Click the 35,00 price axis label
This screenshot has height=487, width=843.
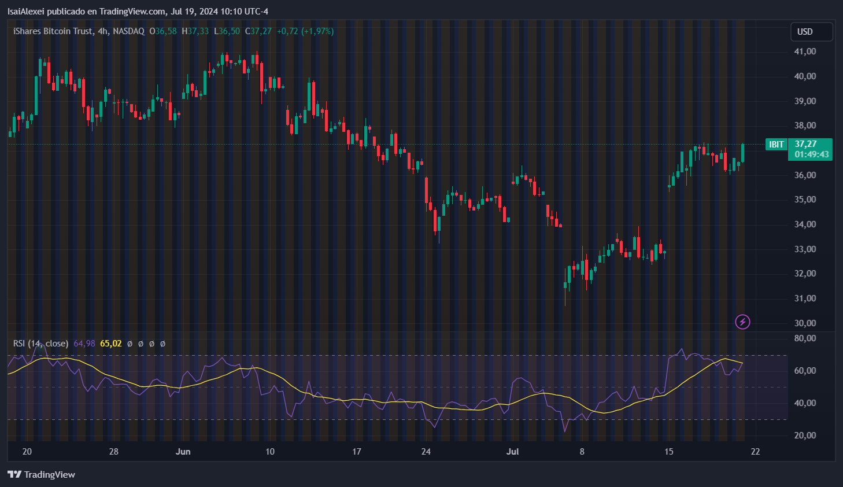pyautogui.click(x=805, y=200)
